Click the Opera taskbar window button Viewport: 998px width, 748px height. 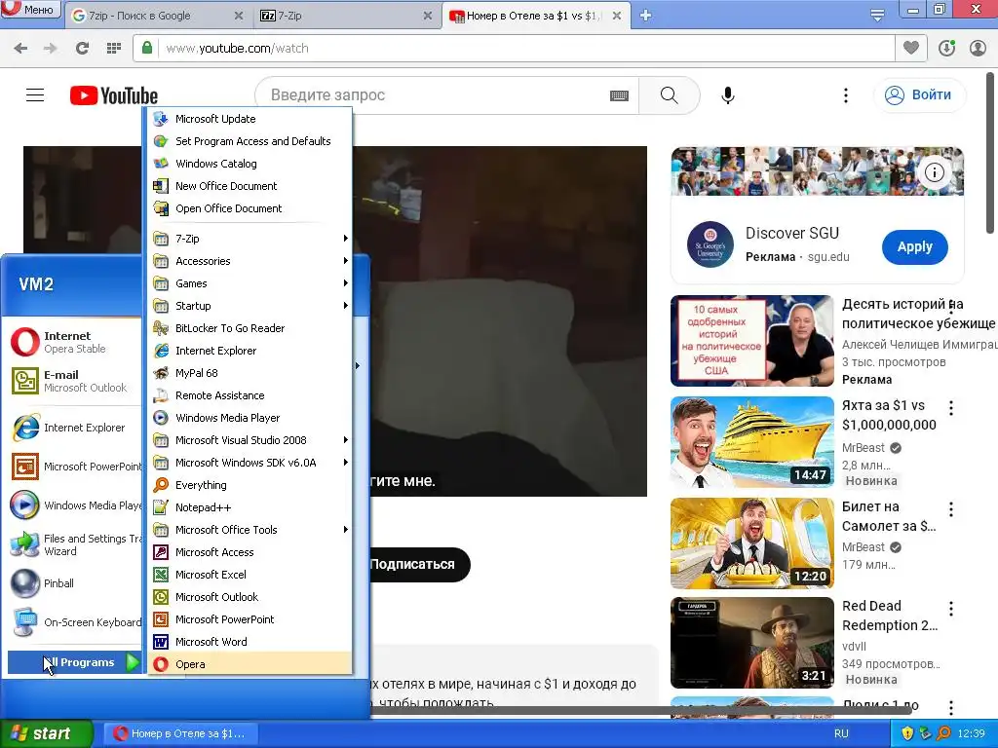pos(180,733)
